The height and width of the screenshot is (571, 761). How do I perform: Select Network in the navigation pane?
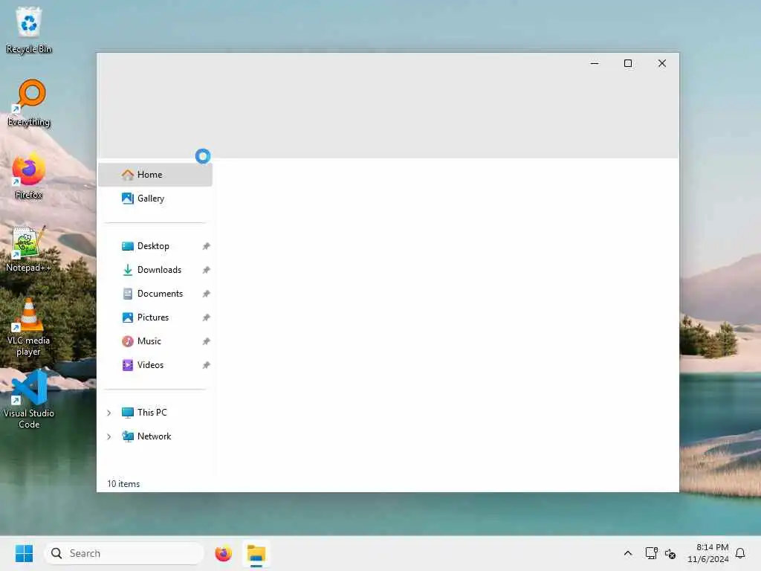pos(155,436)
